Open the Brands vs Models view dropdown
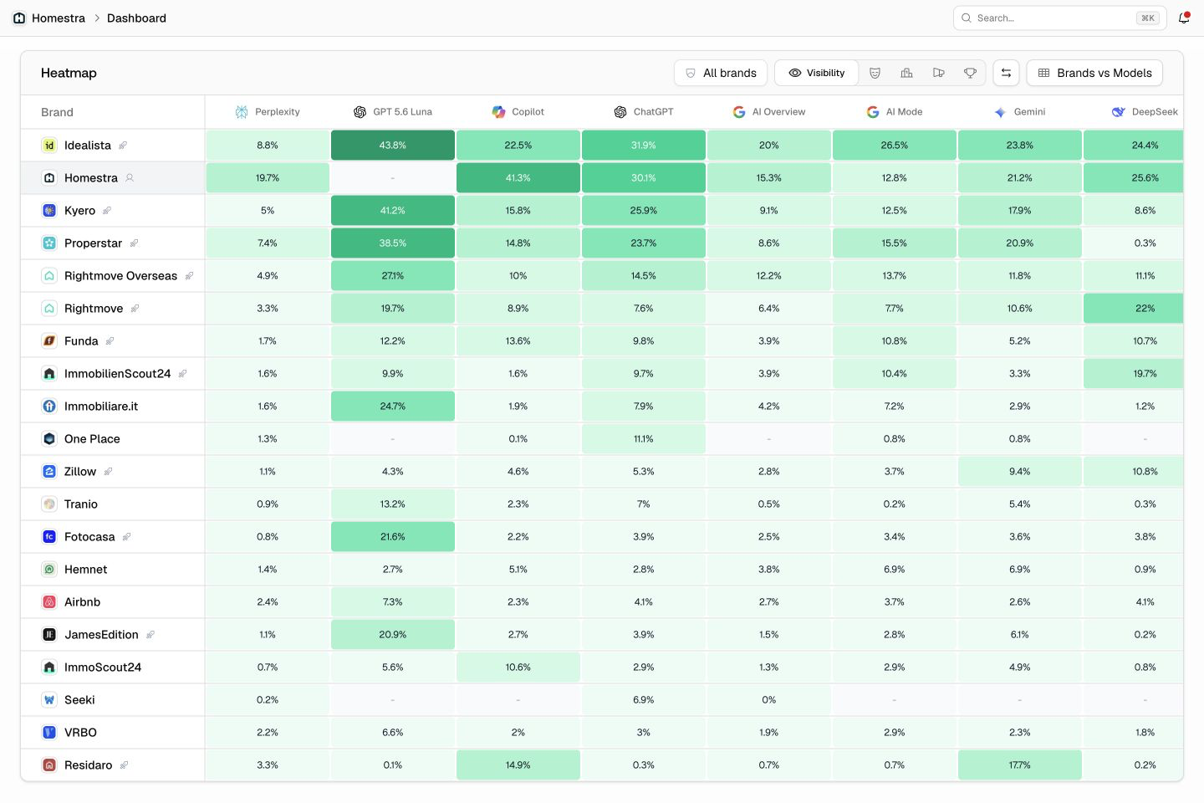The width and height of the screenshot is (1204, 803). tap(1094, 73)
